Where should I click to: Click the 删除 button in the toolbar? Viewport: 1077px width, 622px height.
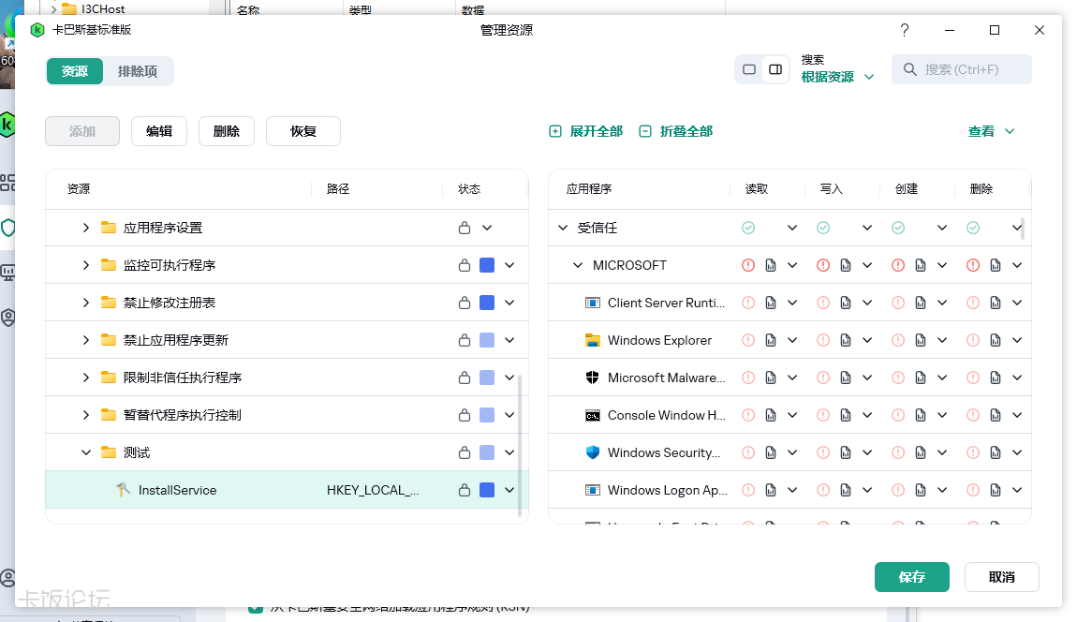(x=227, y=131)
